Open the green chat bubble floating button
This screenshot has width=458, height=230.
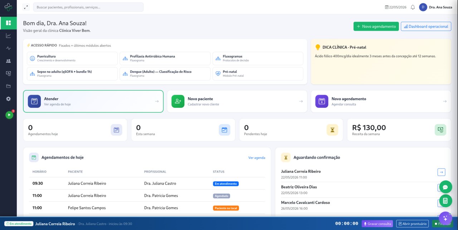pos(445,187)
